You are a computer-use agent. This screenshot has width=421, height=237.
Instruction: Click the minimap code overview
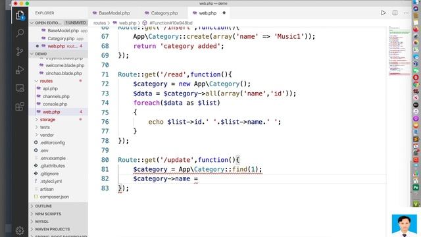click(399, 51)
